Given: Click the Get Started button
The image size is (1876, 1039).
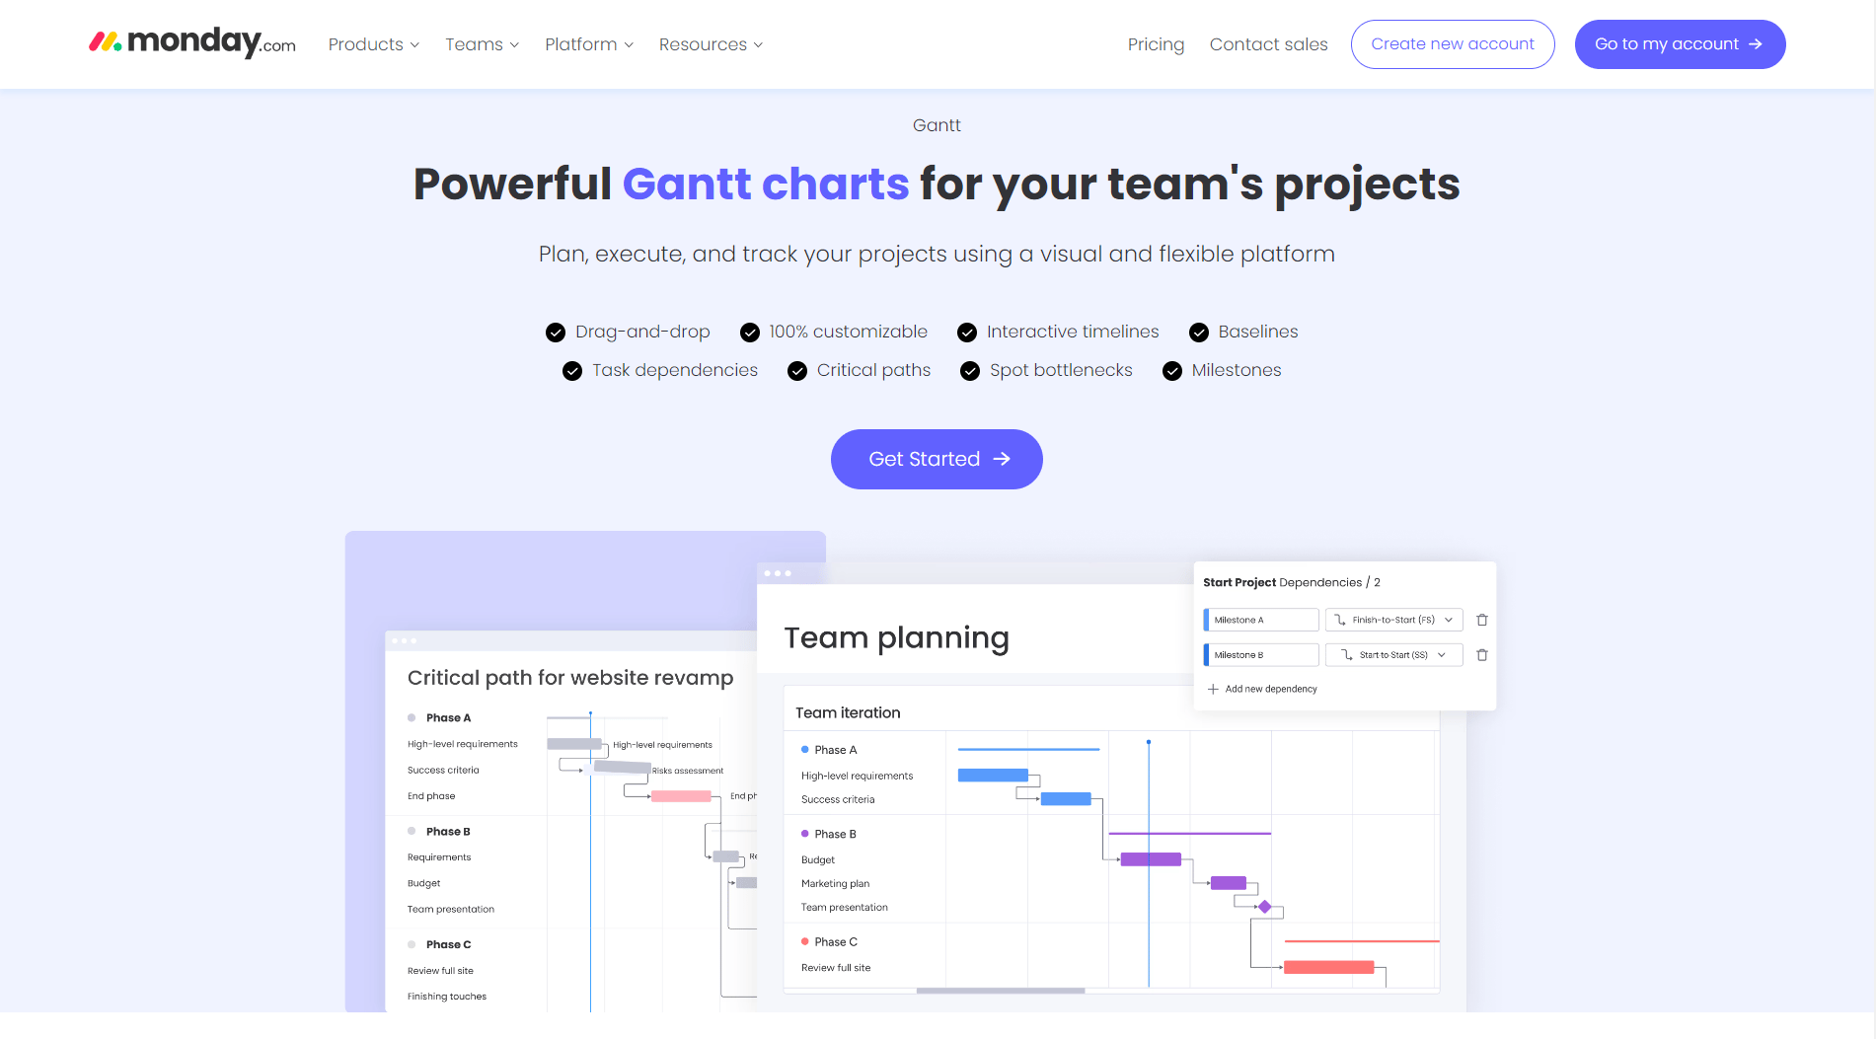Looking at the screenshot, I should (937, 459).
